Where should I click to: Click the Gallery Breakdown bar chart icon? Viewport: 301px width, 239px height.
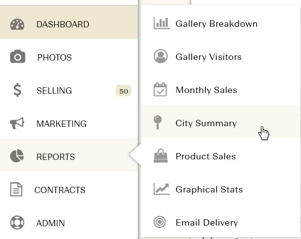click(x=161, y=24)
